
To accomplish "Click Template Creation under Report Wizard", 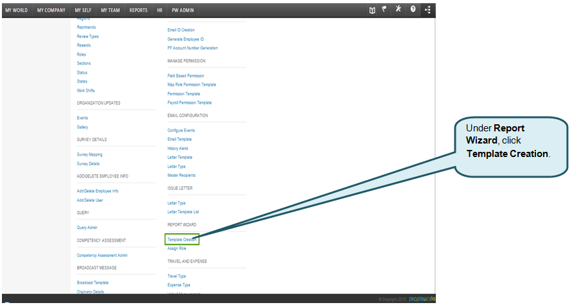I will click(x=182, y=239).
